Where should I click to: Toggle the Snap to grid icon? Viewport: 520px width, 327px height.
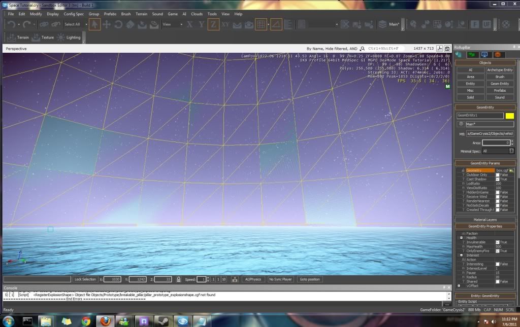pos(261,24)
